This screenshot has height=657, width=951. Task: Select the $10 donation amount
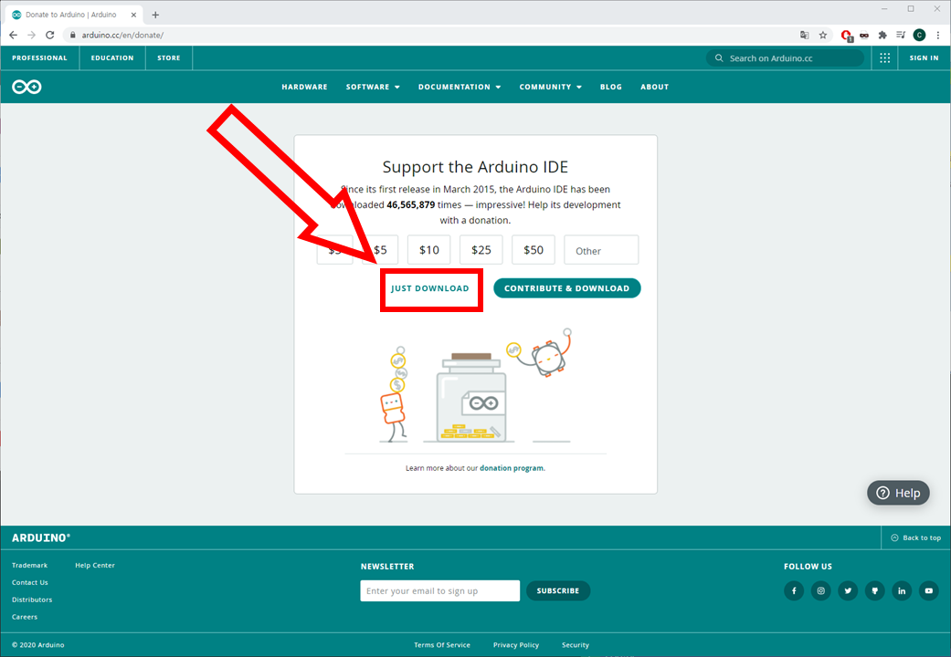pyautogui.click(x=428, y=250)
